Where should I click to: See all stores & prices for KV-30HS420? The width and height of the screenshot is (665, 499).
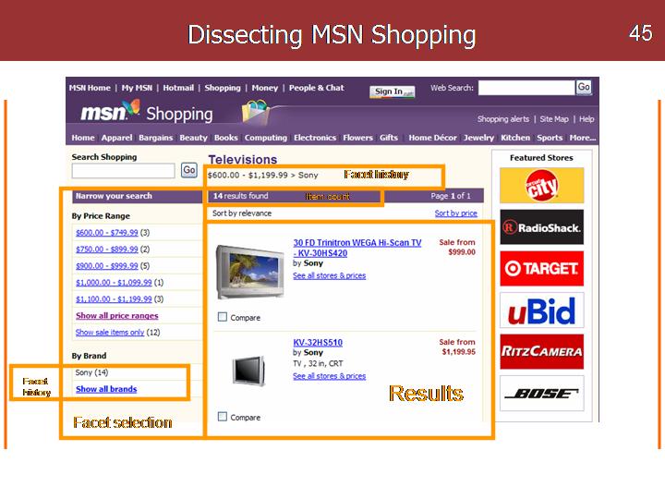pyautogui.click(x=329, y=275)
